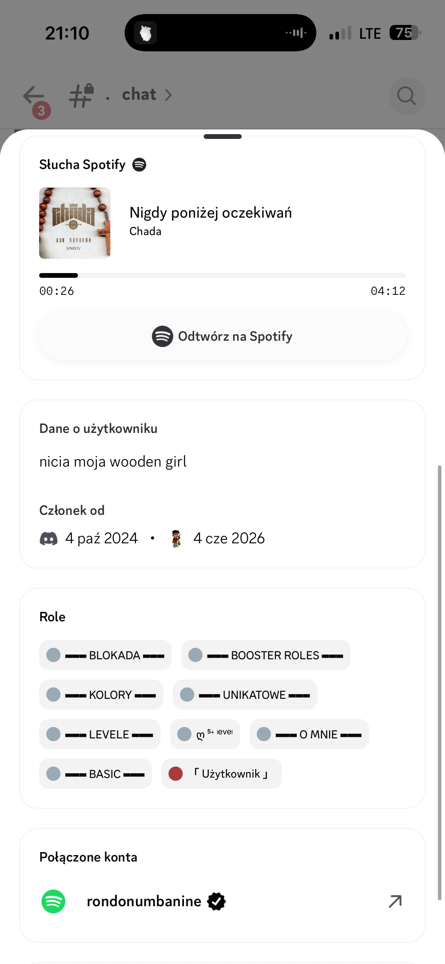Select the UNIKATOWE role chip
The width and height of the screenshot is (445, 964).
[245, 695]
